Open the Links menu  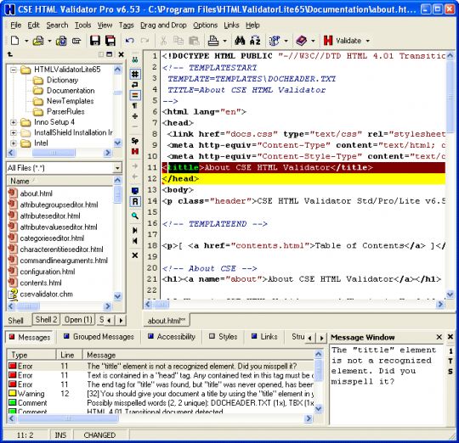pyautogui.click(x=231, y=25)
